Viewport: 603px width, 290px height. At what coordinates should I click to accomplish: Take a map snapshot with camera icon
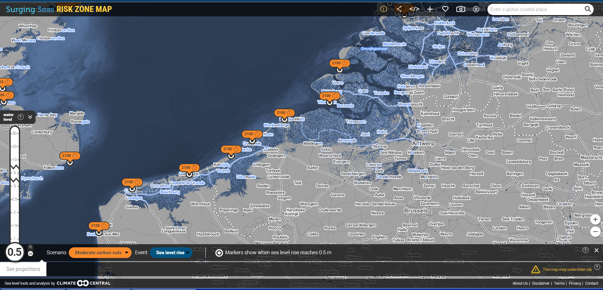point(460,9)
